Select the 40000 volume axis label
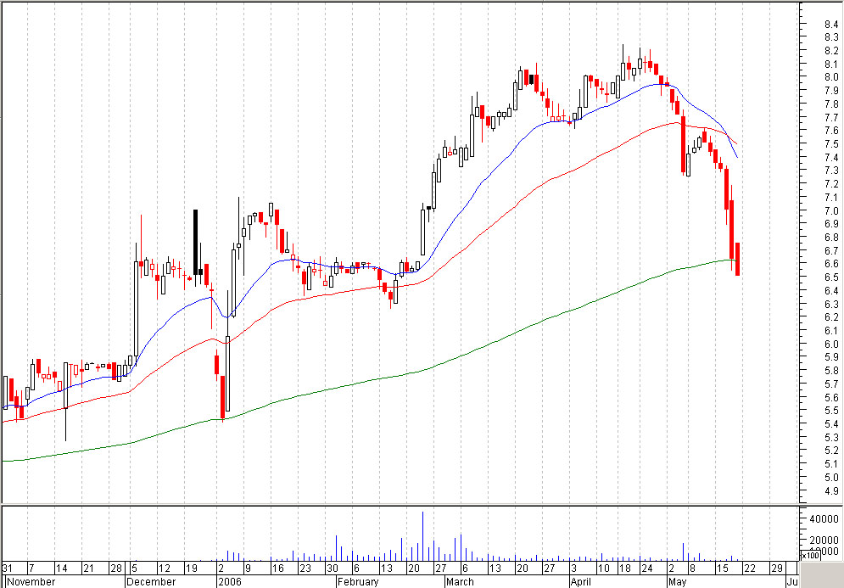The image size is (844, 588). 824,519
